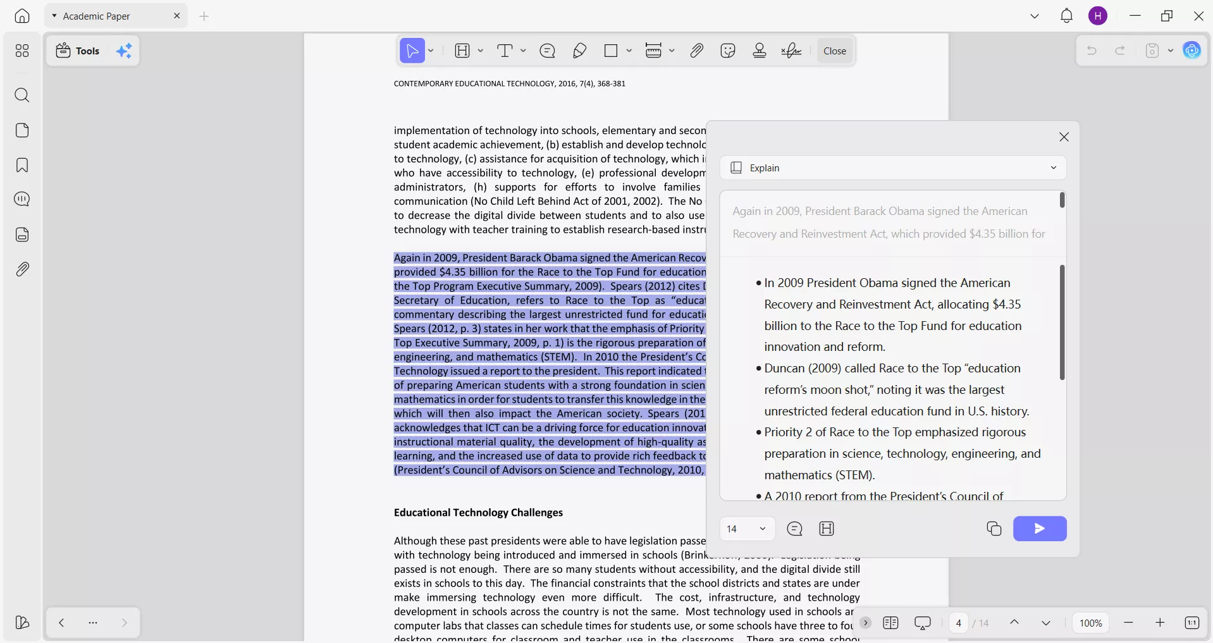Screen dimensions: 1213x643
Task: Open the comment note tool
Action: [547, 51]
